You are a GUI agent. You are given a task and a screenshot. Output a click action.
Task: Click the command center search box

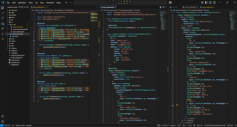click(x=120, y=2)
